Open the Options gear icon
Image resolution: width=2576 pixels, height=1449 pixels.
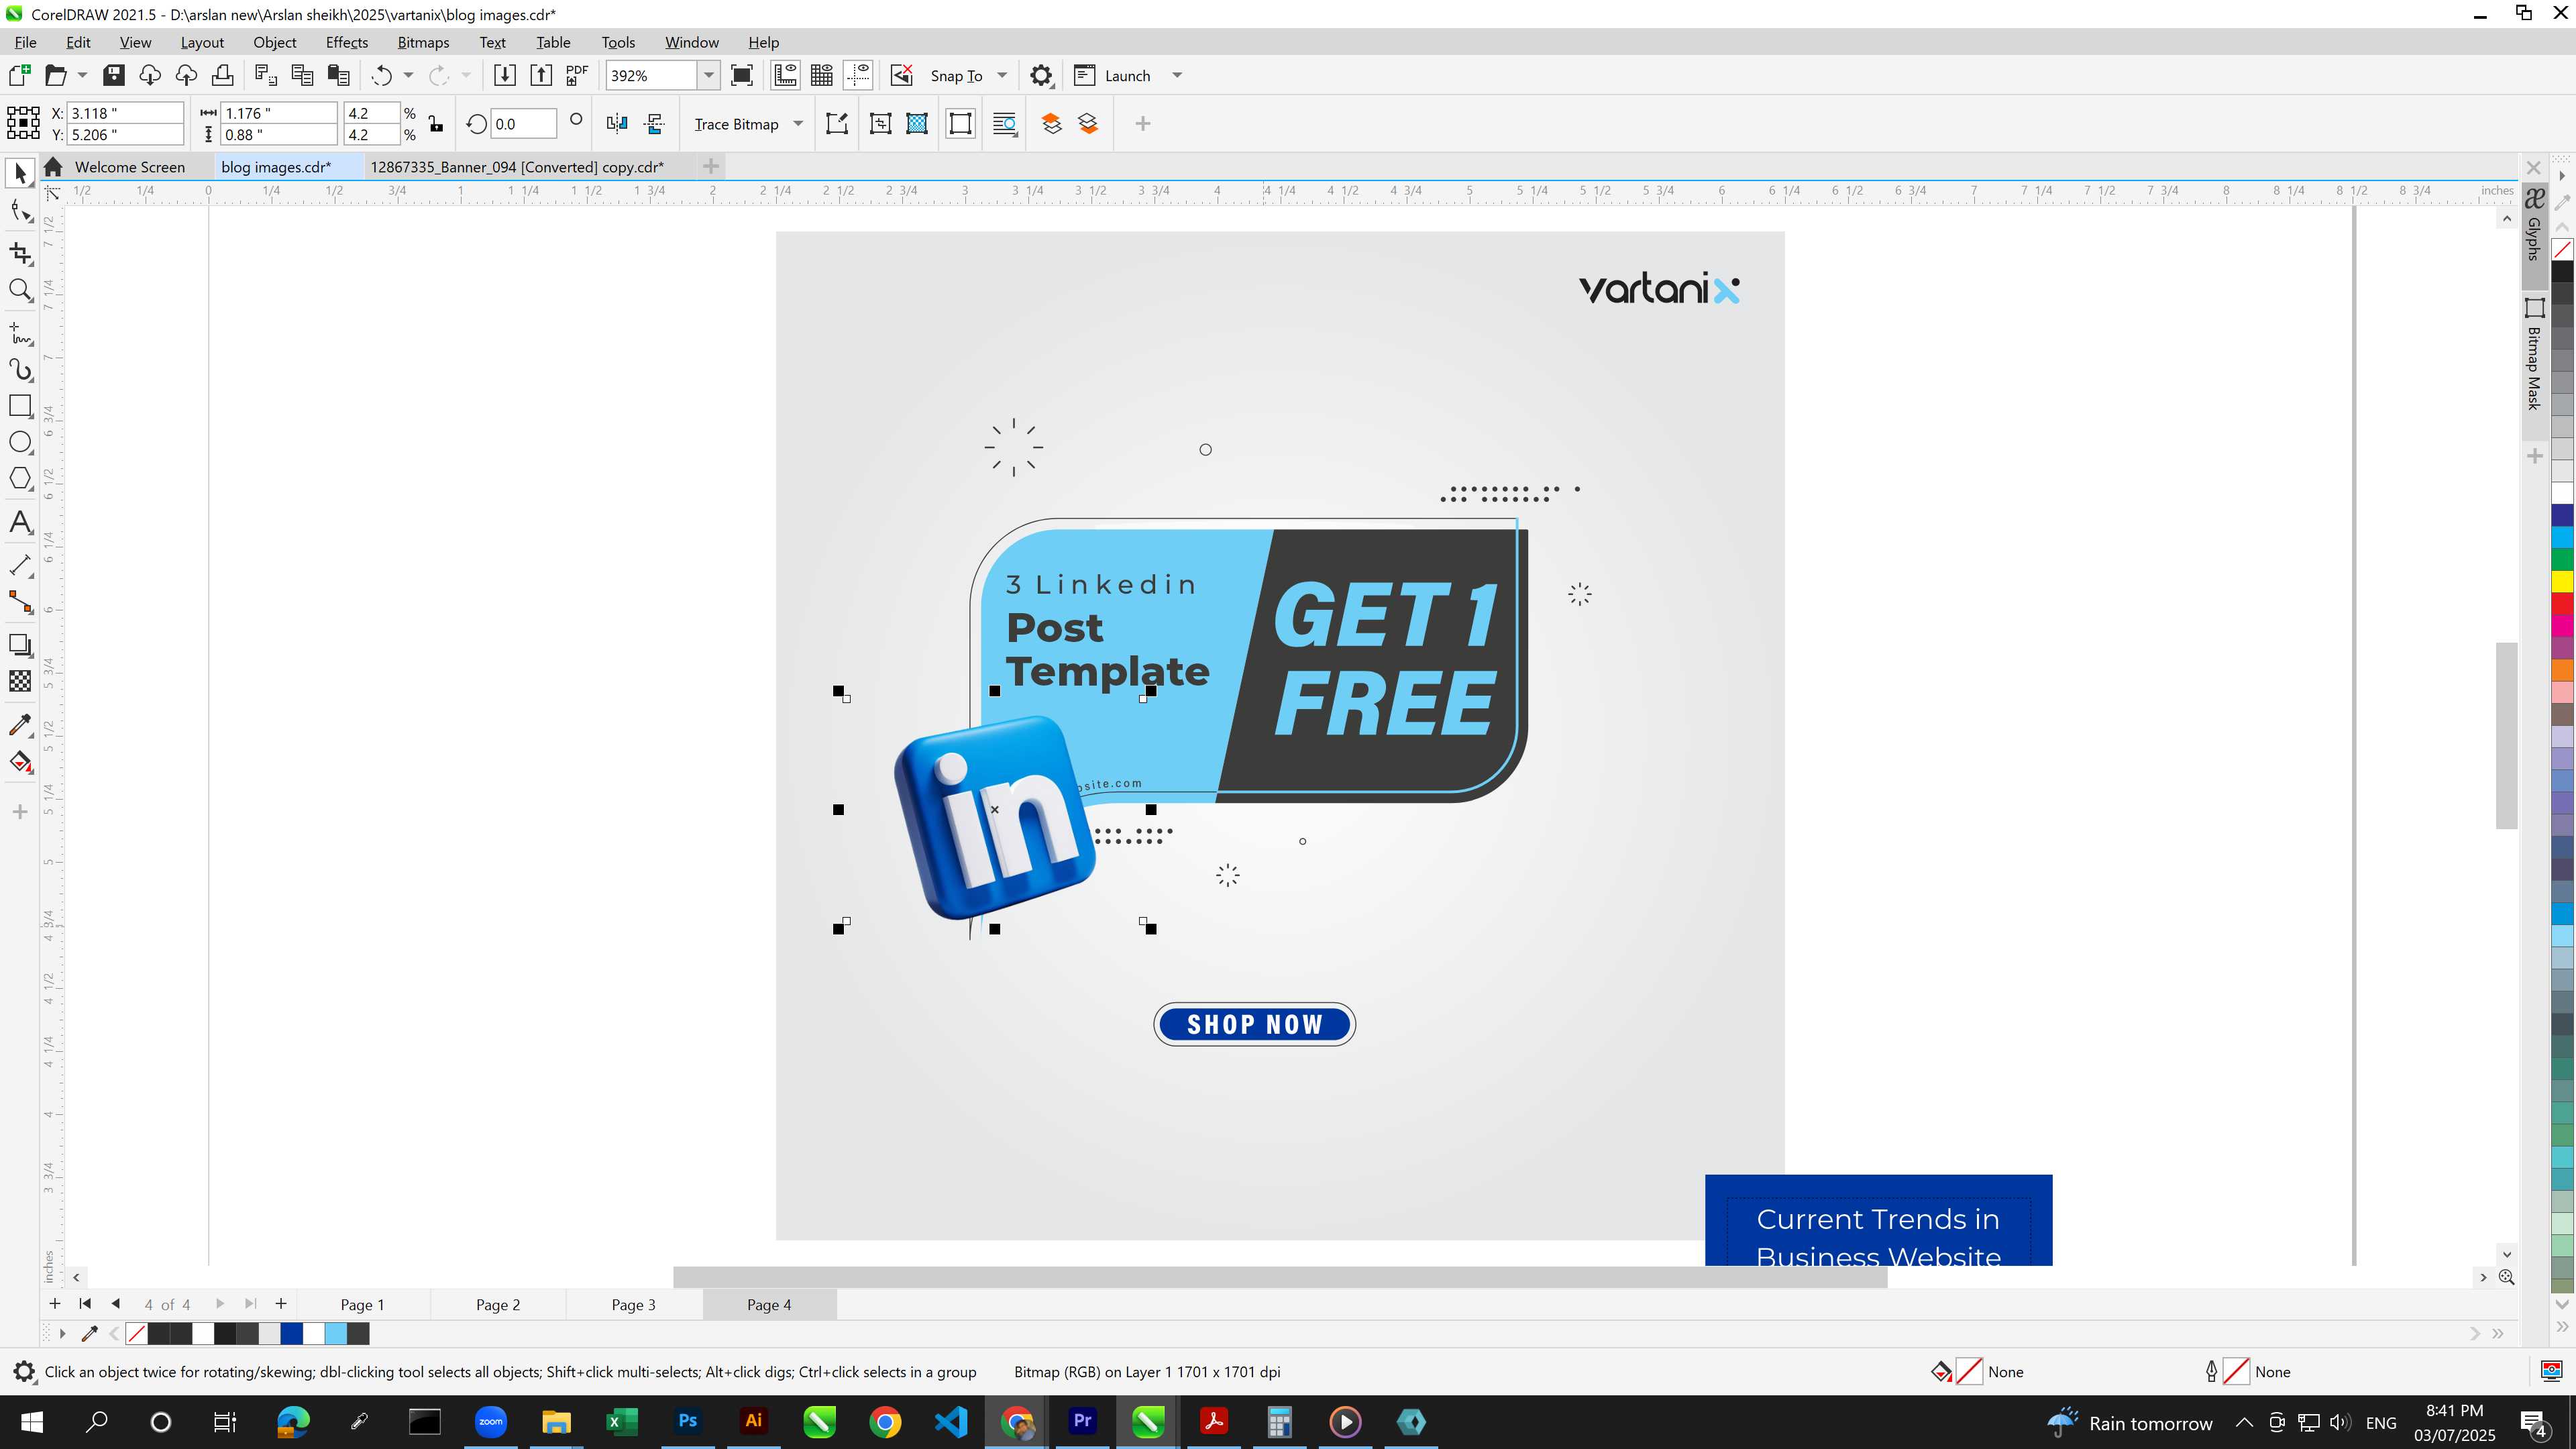coord(1041,75)
